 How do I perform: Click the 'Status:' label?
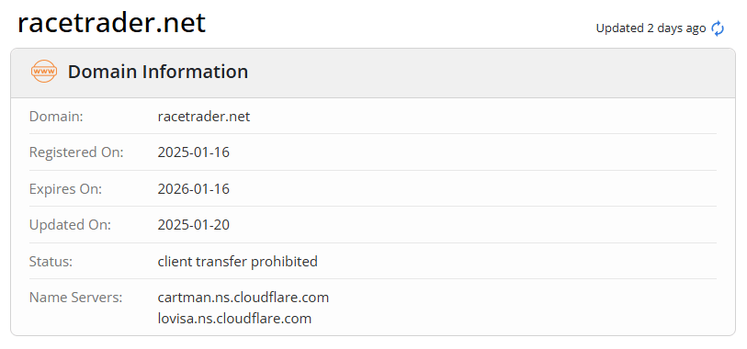click(x=51, y=262)
